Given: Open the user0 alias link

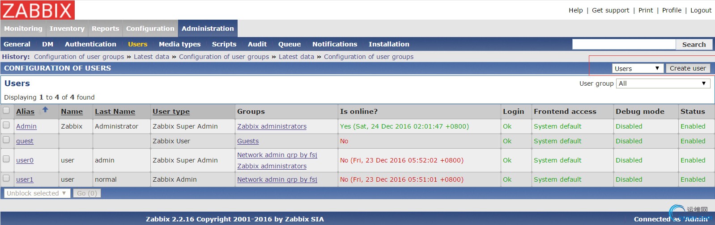Looking at the screenshot, I should click(25, 160).
